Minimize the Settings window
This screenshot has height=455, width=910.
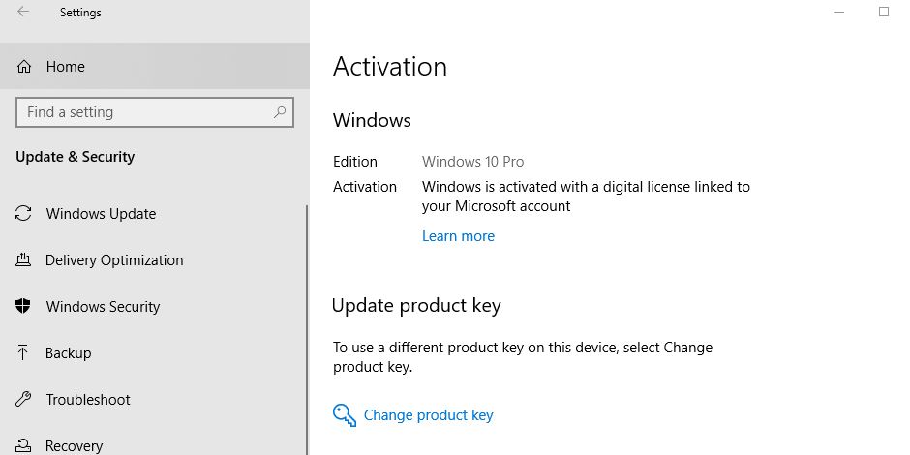(839, 12)
